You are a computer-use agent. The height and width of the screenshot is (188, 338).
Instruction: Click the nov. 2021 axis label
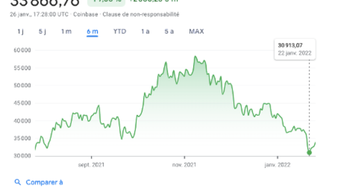point(184,165)
